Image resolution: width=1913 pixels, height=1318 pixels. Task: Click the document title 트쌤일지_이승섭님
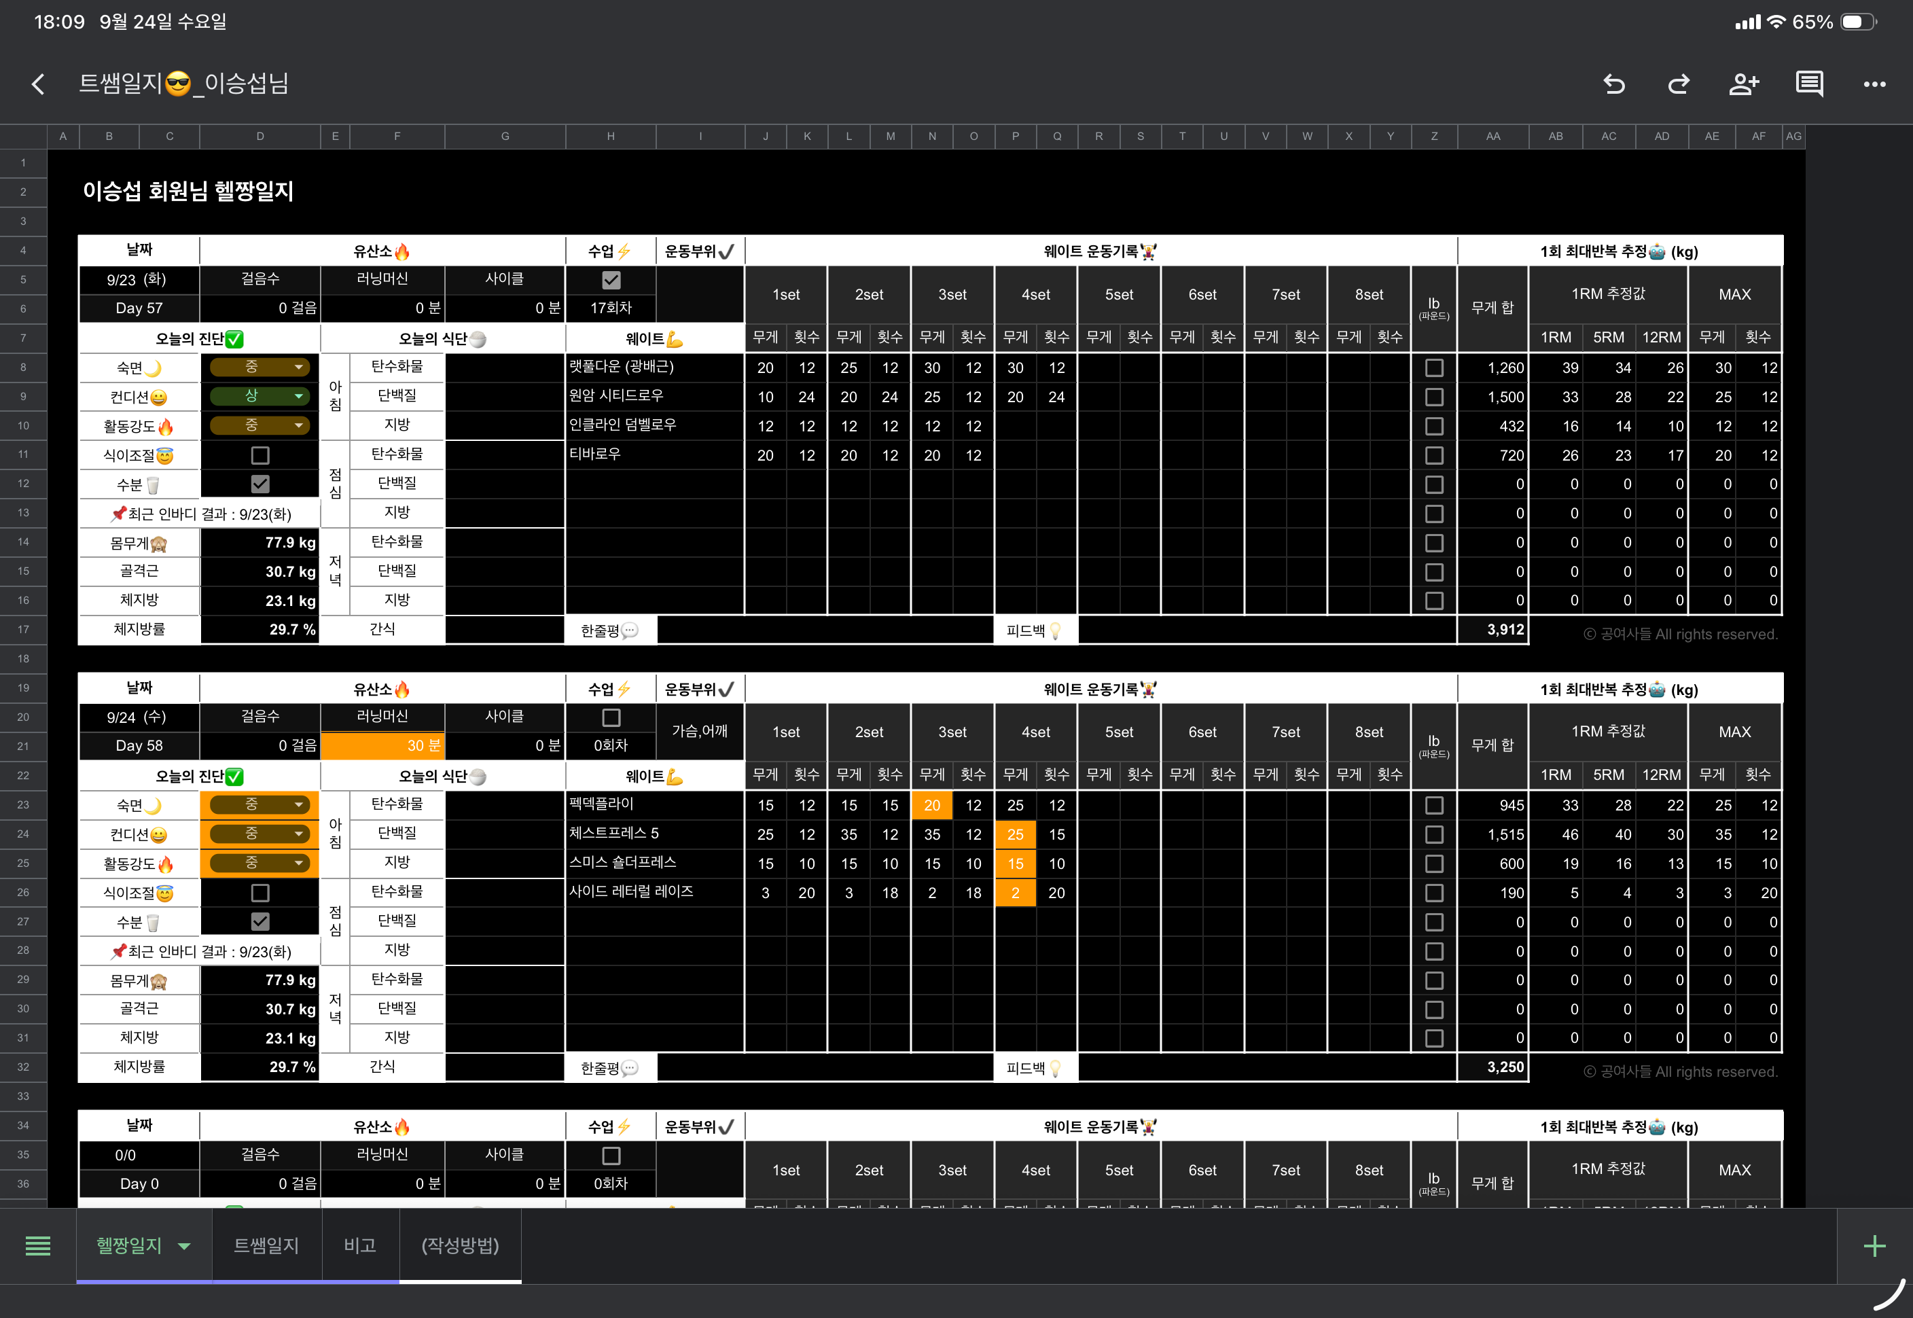[183, 84]
